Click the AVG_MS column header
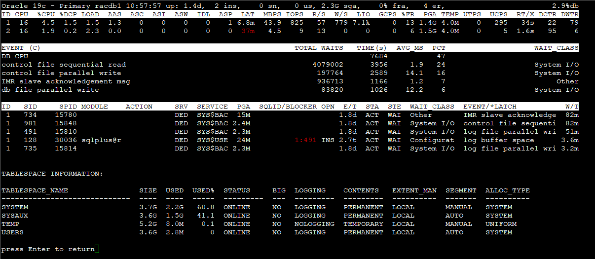The height and width of the screenshot is (259, 595). pos(410,48)
